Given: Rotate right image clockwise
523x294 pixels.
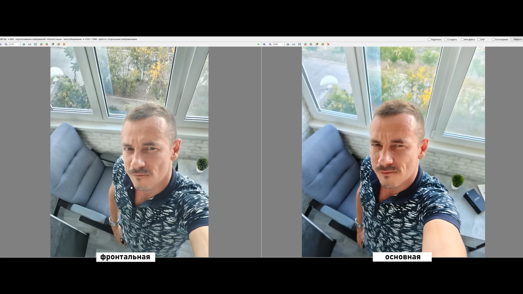Looking at the screenshot, I should [311, 44].
